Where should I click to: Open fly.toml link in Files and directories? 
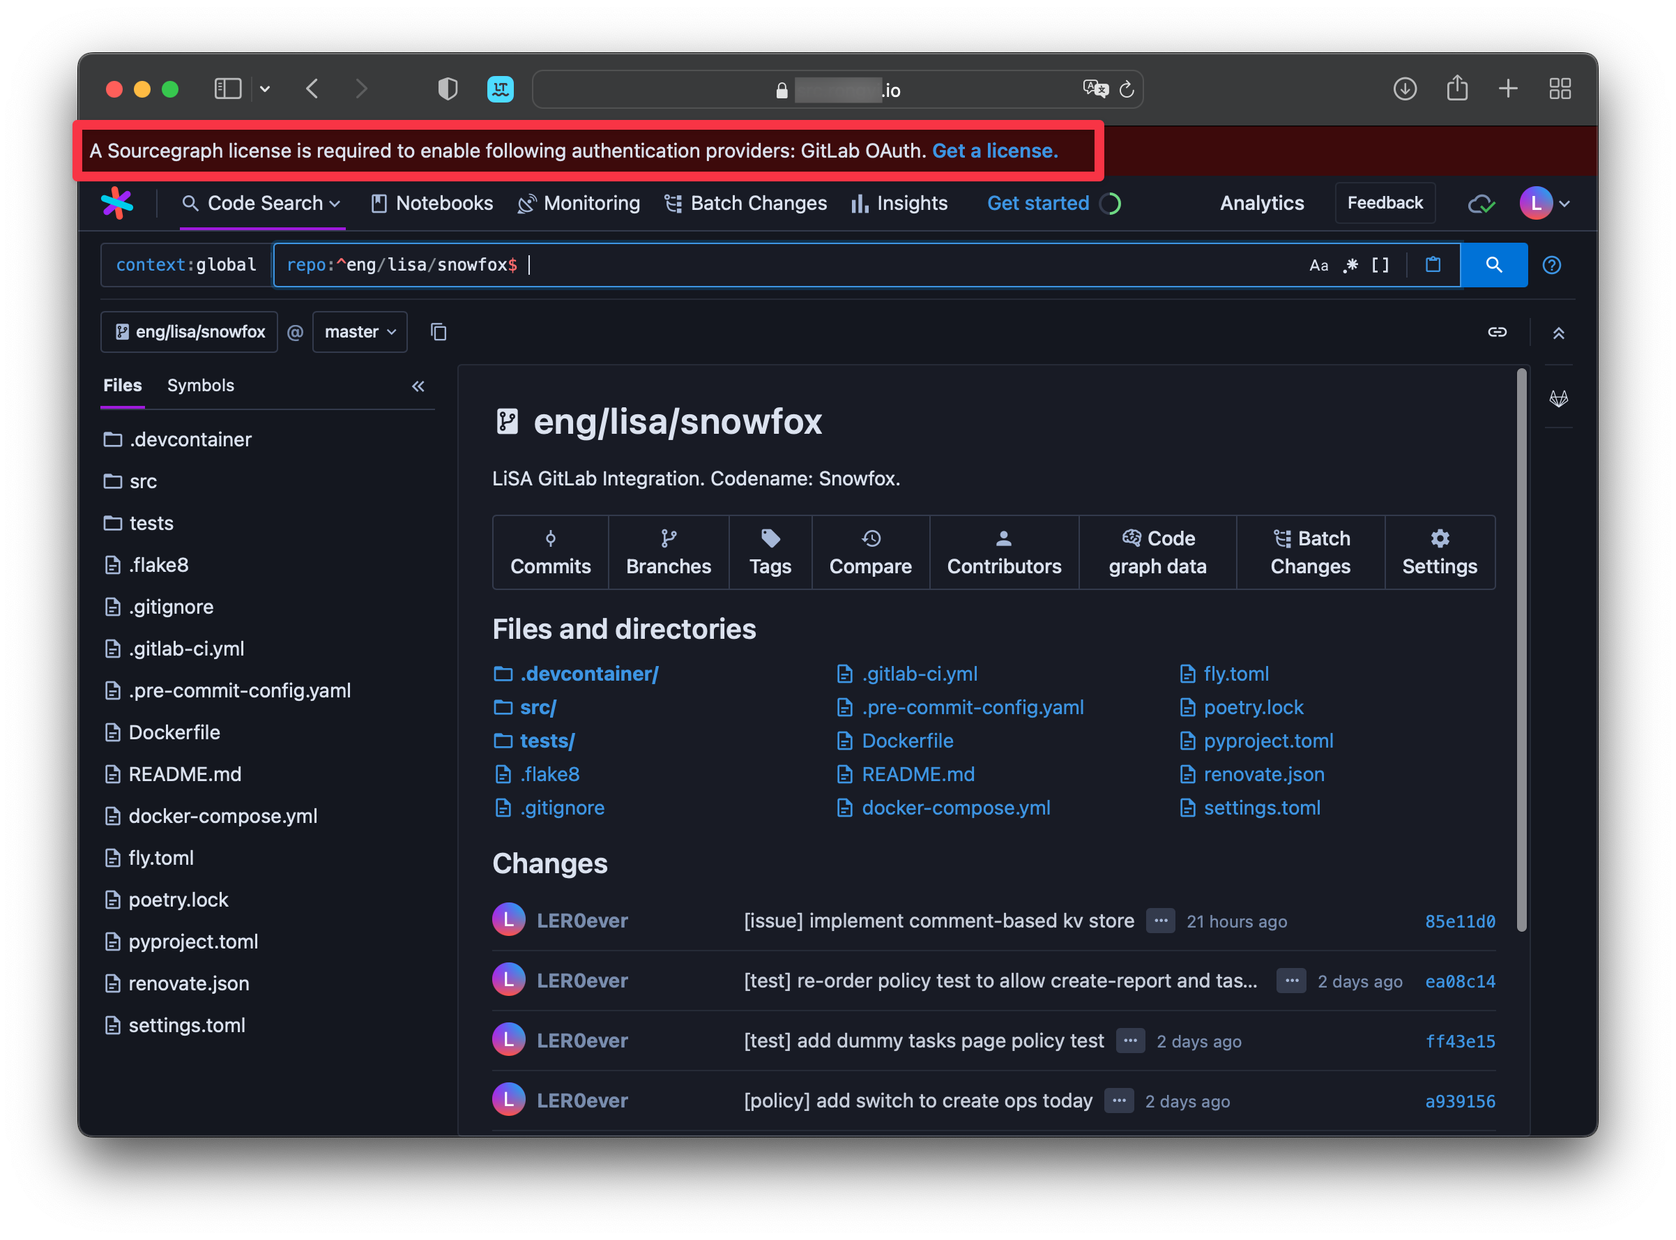[x=1235, y=674]
